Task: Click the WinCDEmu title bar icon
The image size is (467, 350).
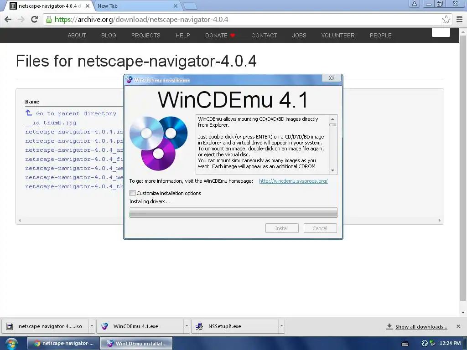Action: 129,80
